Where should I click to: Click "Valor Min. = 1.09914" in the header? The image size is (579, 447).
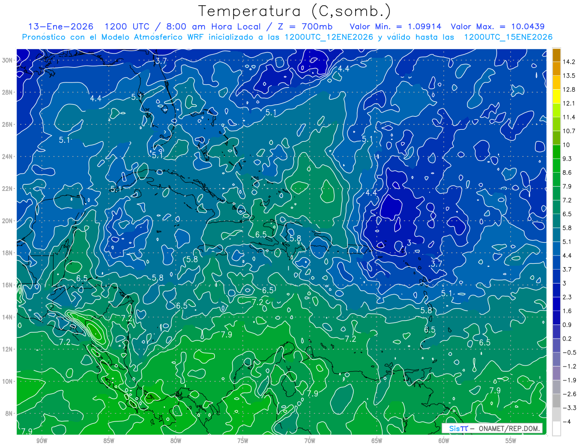pos(397,27)
